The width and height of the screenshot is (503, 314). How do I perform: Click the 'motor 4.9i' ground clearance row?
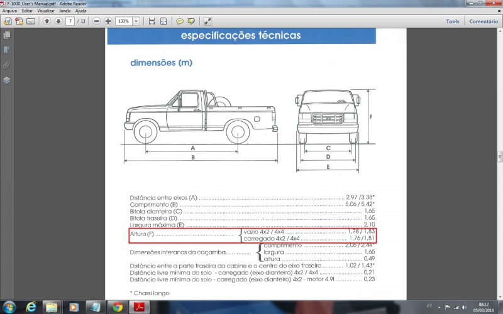pyautogui.click(x=252, y=279)
